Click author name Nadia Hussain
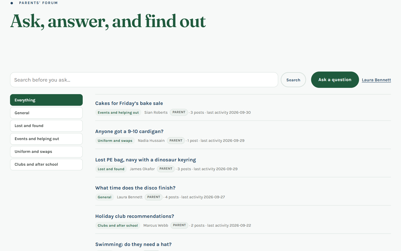The width and height of the screenshot is (401, 251). click(x=151, y=141)
